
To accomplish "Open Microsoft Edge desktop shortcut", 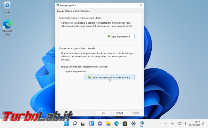I will pos(7,27).
